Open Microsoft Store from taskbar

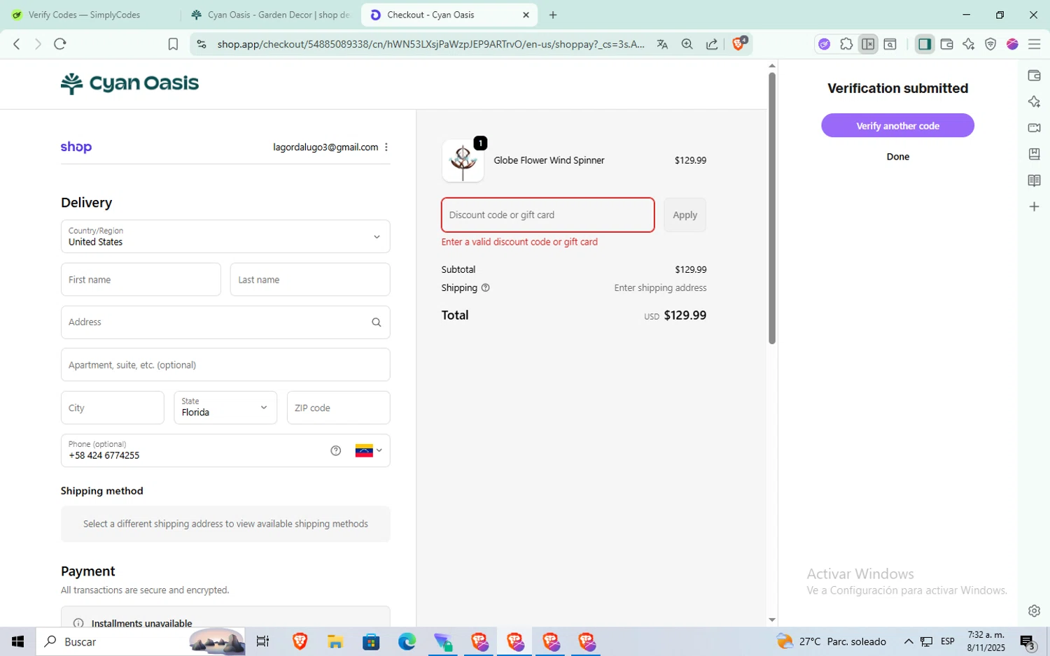coord(371,641)
